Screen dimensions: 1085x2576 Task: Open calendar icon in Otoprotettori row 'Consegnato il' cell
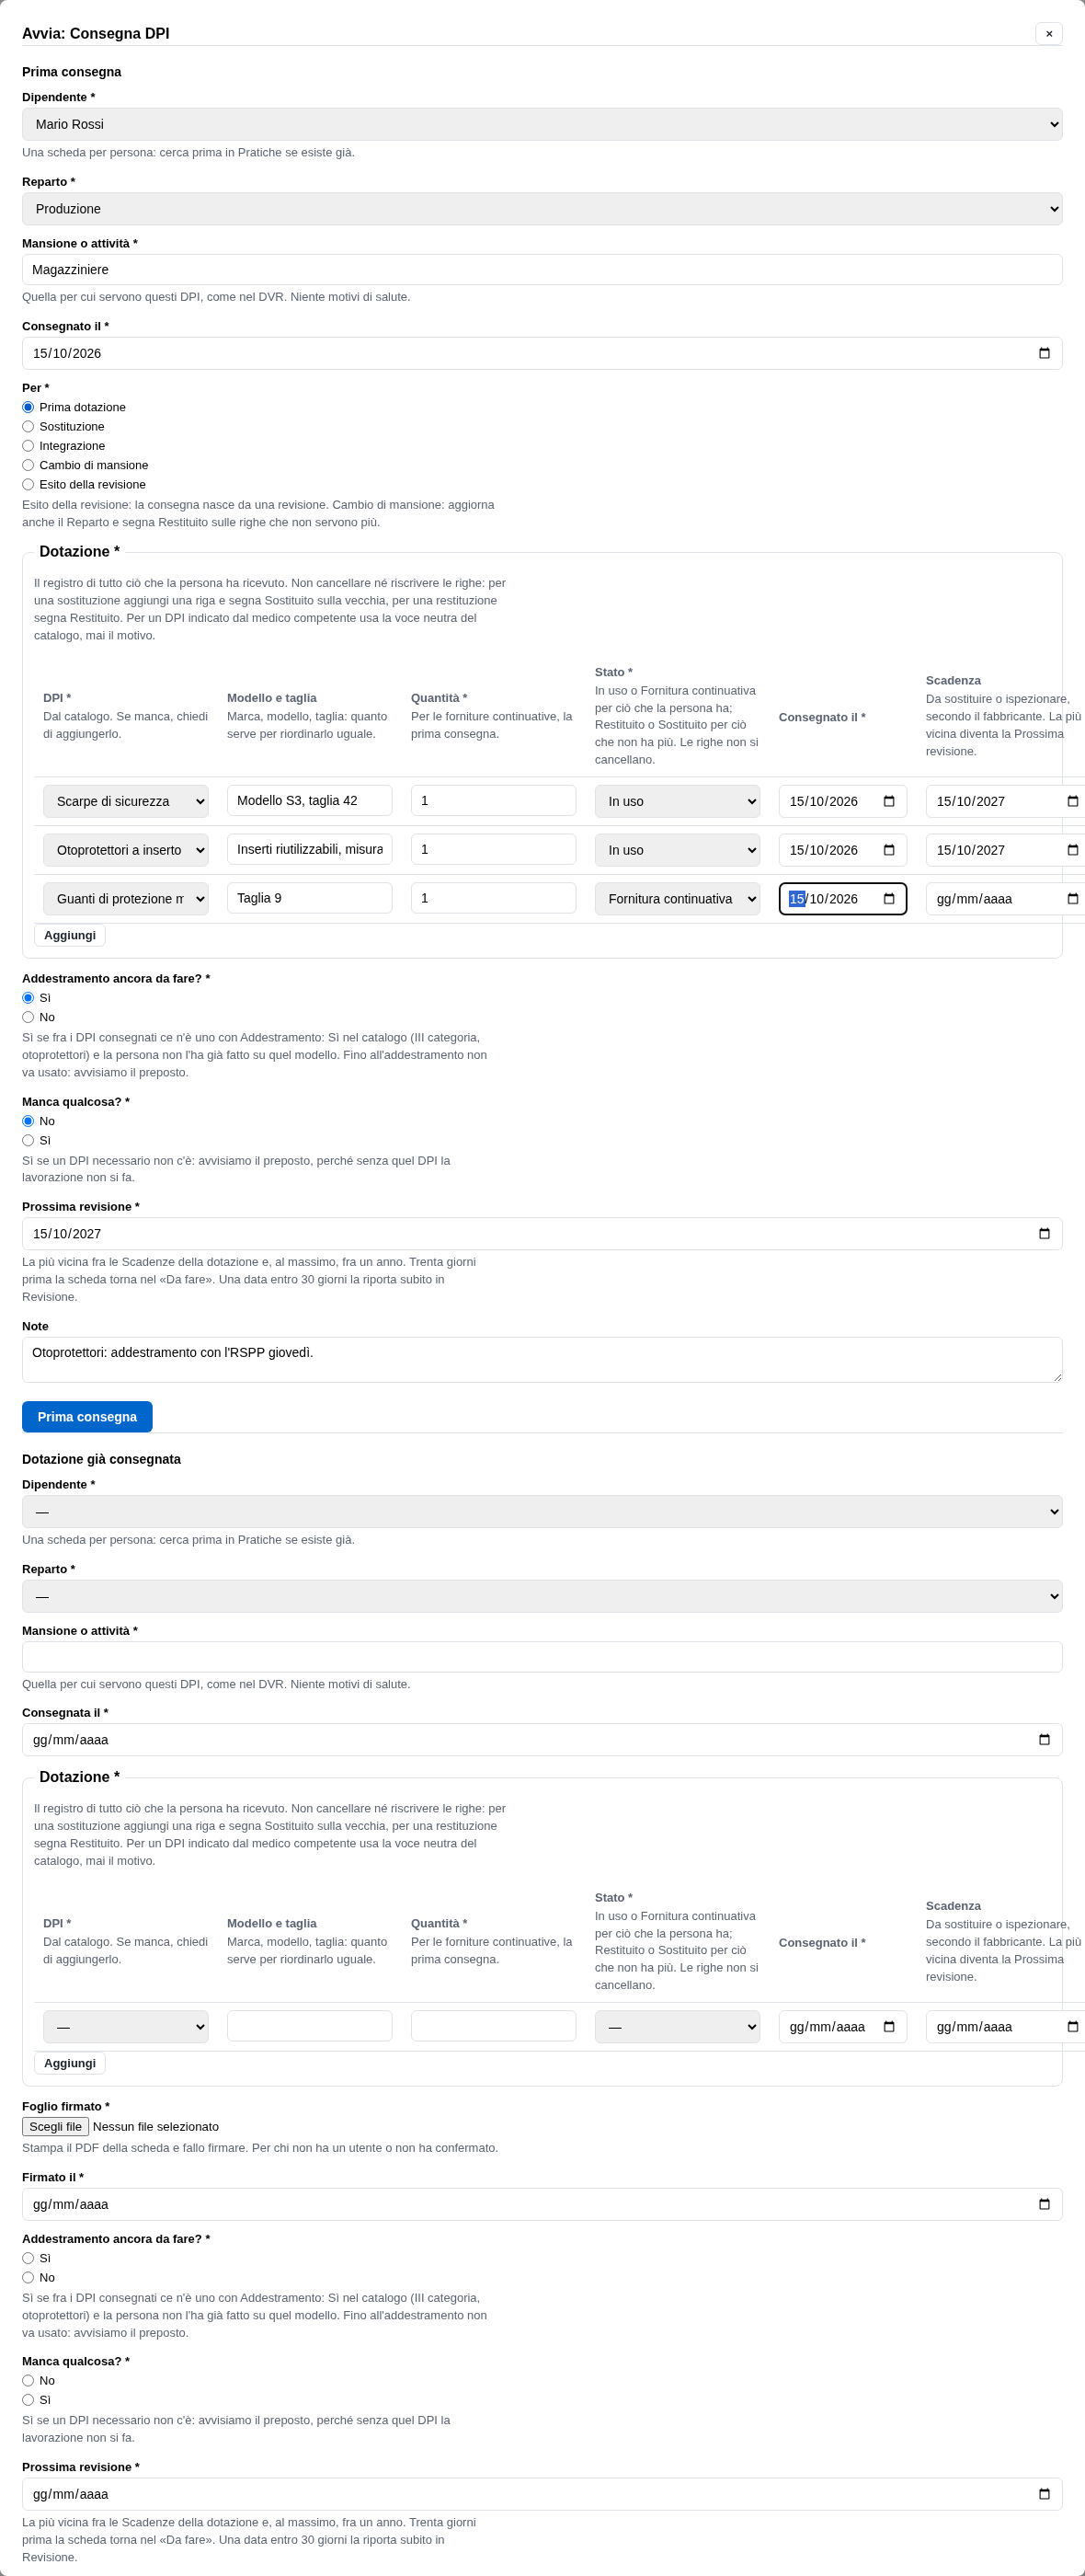coord(888,850)
